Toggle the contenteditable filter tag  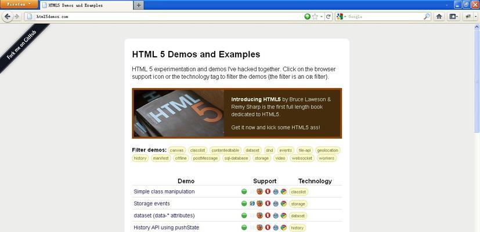click(225, 150)
